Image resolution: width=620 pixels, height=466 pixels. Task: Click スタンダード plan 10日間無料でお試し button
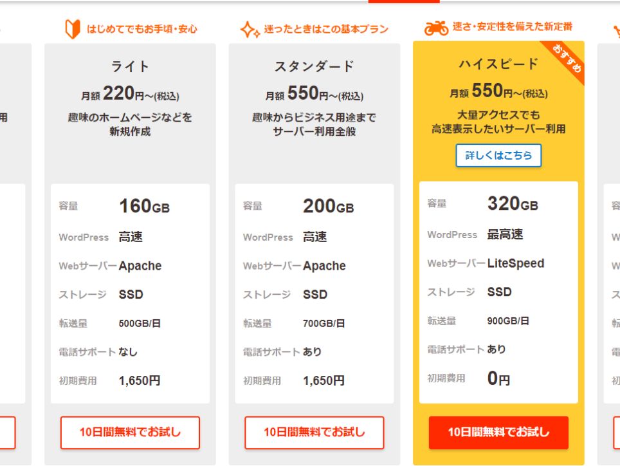pos(315,433)
